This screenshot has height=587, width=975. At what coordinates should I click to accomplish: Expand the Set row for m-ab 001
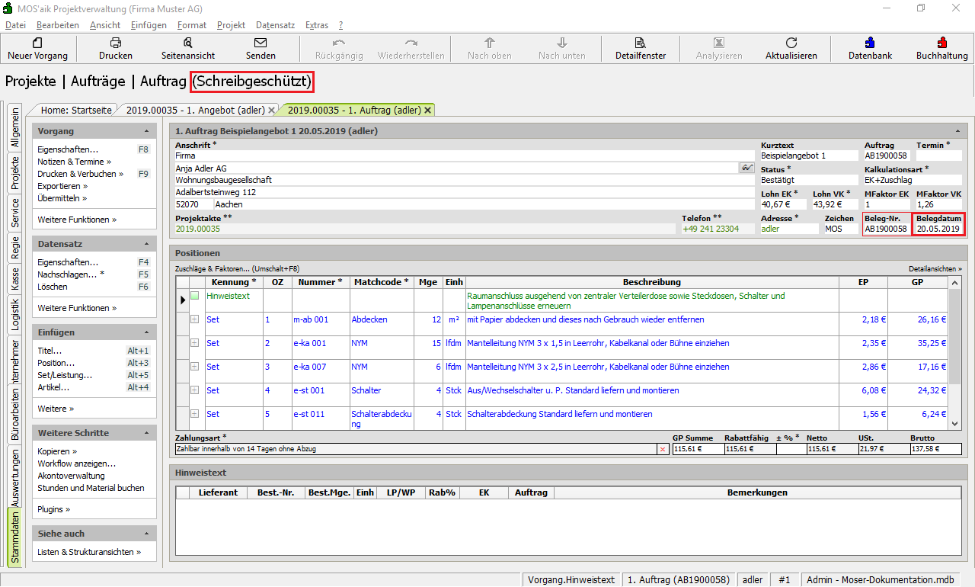point(195,320)
